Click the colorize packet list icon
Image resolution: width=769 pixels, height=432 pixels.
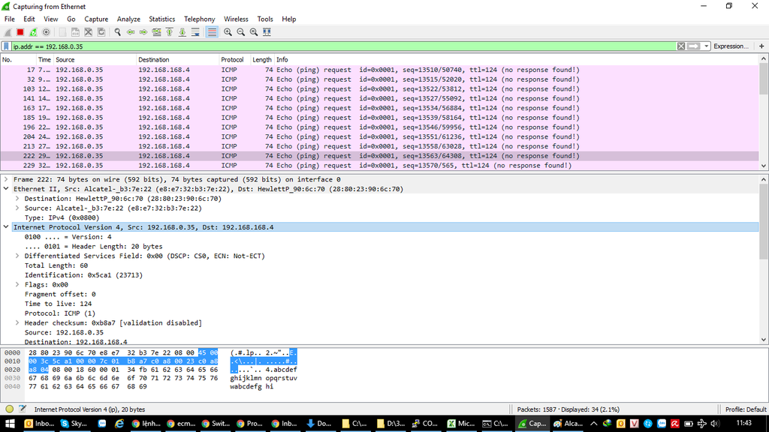pyautogui.click(x=212, y=32)
